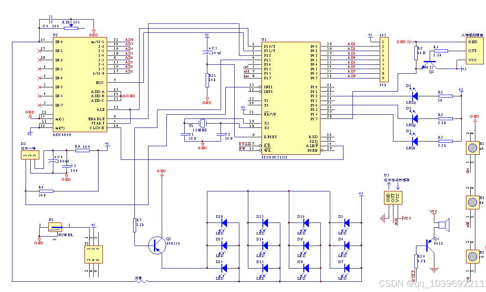This screenshot has height=292, width=486.
Task: Click the C1 30P capacitor symbol
Action: pos(185,134)
